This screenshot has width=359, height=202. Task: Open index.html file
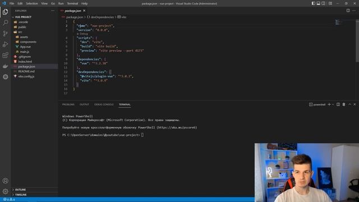25,62
